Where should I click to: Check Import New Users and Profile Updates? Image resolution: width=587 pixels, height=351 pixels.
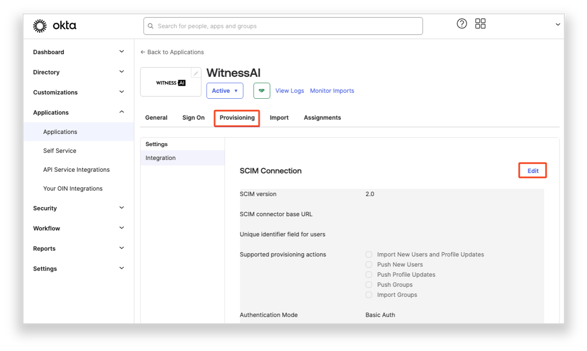[368, 255]
